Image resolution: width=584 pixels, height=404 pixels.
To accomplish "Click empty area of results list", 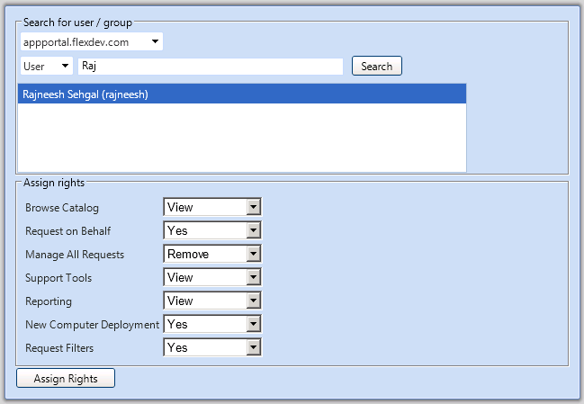I will coord(242,138).
